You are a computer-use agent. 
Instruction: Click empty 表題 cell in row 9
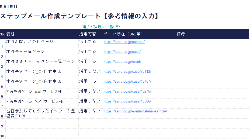pos(42,123)
